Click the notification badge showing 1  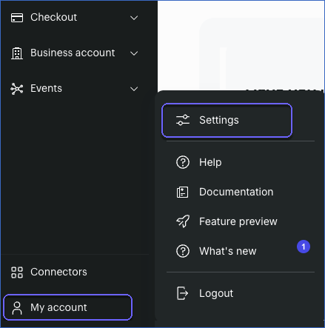coord(304,247)
